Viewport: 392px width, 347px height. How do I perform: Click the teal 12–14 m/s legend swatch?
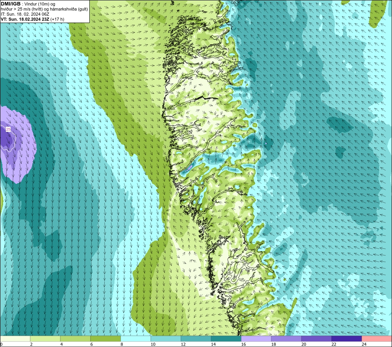(196, 338)
